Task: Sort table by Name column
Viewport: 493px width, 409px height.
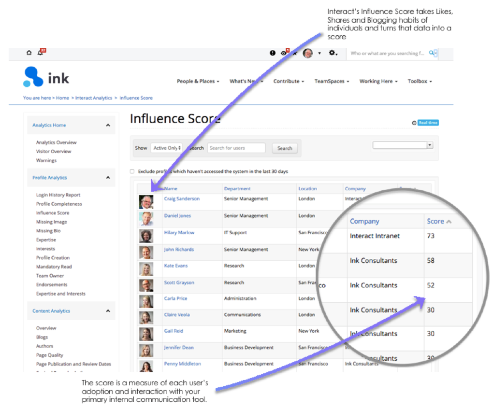Action: (171, 189)
